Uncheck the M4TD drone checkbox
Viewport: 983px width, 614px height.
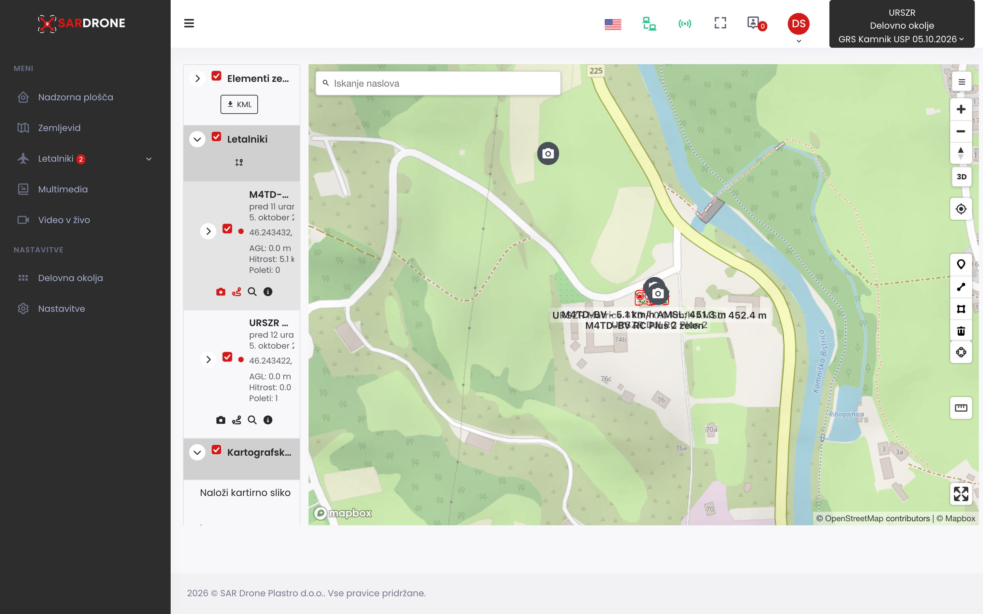(x=227, y=229)
